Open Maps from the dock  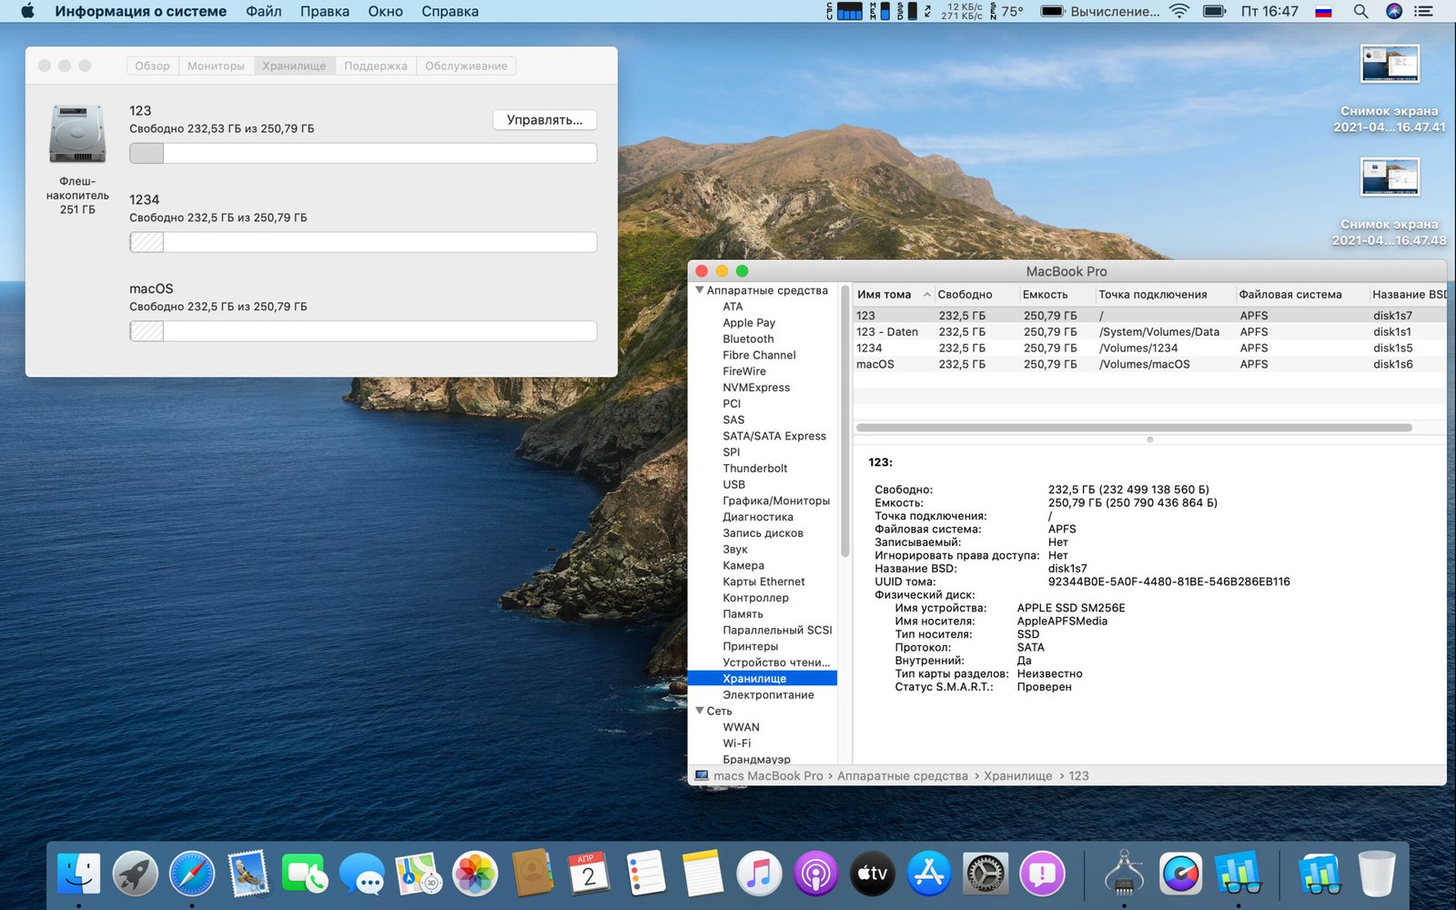point(419,875)
